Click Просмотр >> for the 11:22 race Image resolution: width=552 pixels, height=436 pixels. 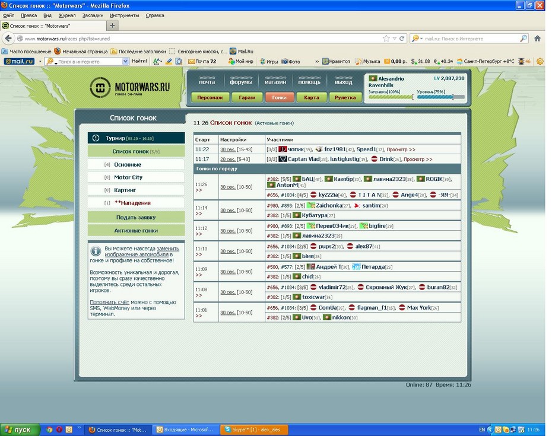401,149
